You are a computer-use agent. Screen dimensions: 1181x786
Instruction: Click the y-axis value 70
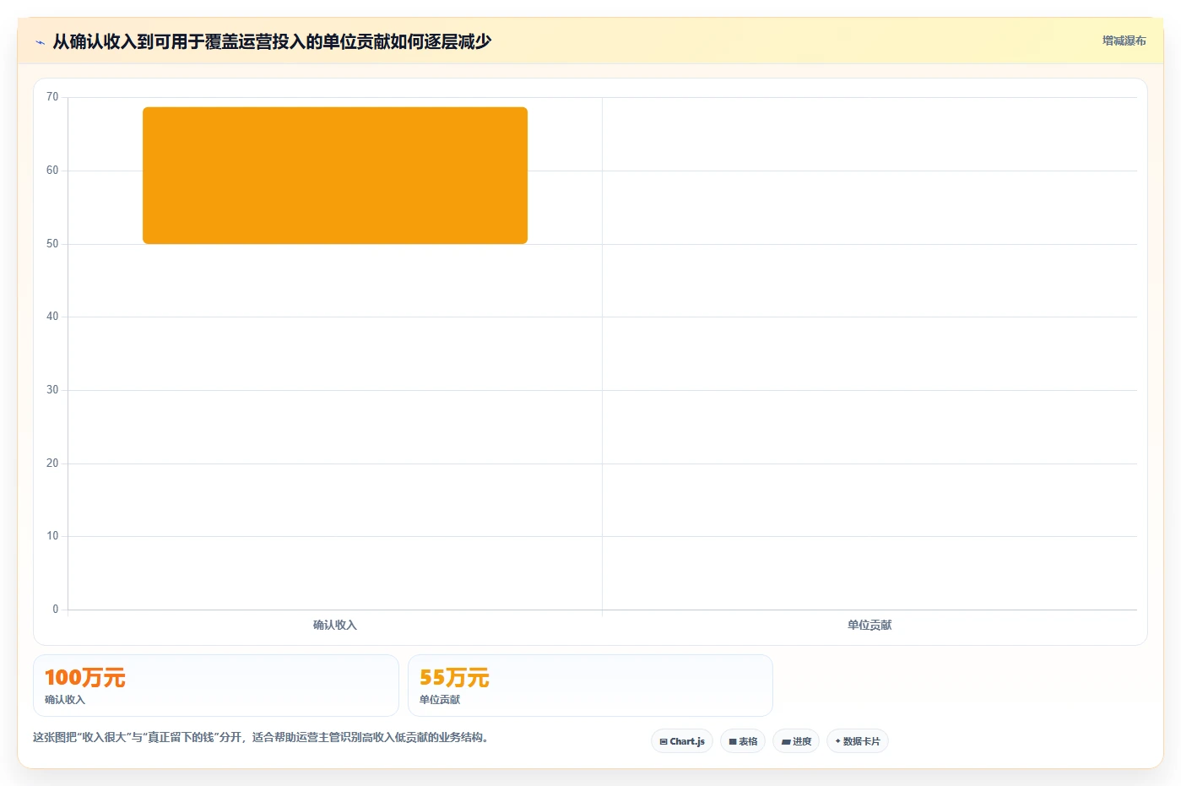point(52,97)
